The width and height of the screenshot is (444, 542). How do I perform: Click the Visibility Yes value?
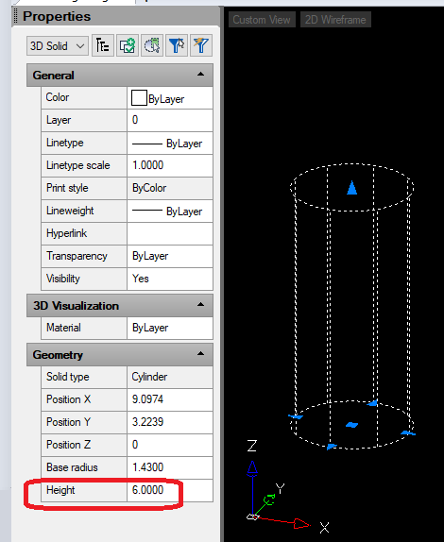[x=170, y=279]
